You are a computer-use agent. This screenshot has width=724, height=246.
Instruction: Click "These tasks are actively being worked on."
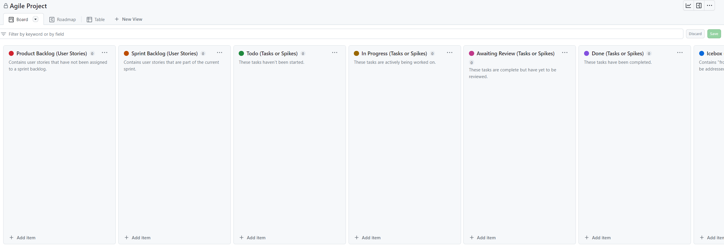tap(395, 62)
